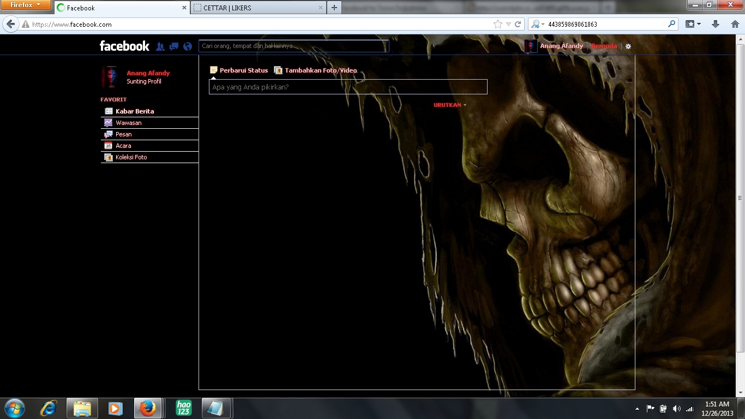Open the bookmarks menu dropdown
Screen dimensions: 745x419
point(693,24)
